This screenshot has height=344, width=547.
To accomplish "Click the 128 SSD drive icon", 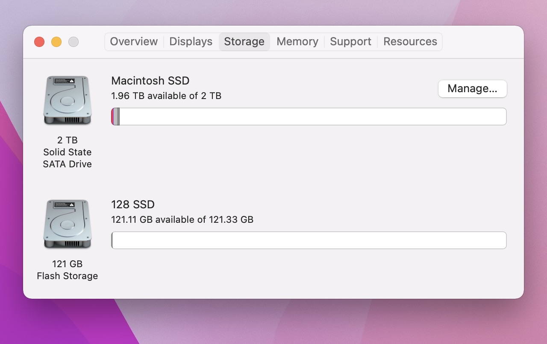I will 67,224.
